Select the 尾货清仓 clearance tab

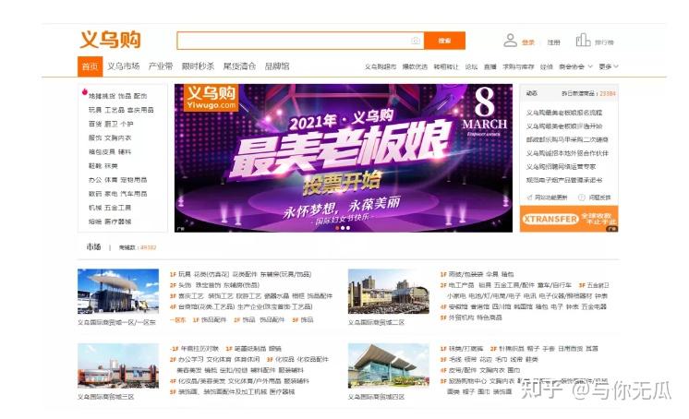click(239, 66)
